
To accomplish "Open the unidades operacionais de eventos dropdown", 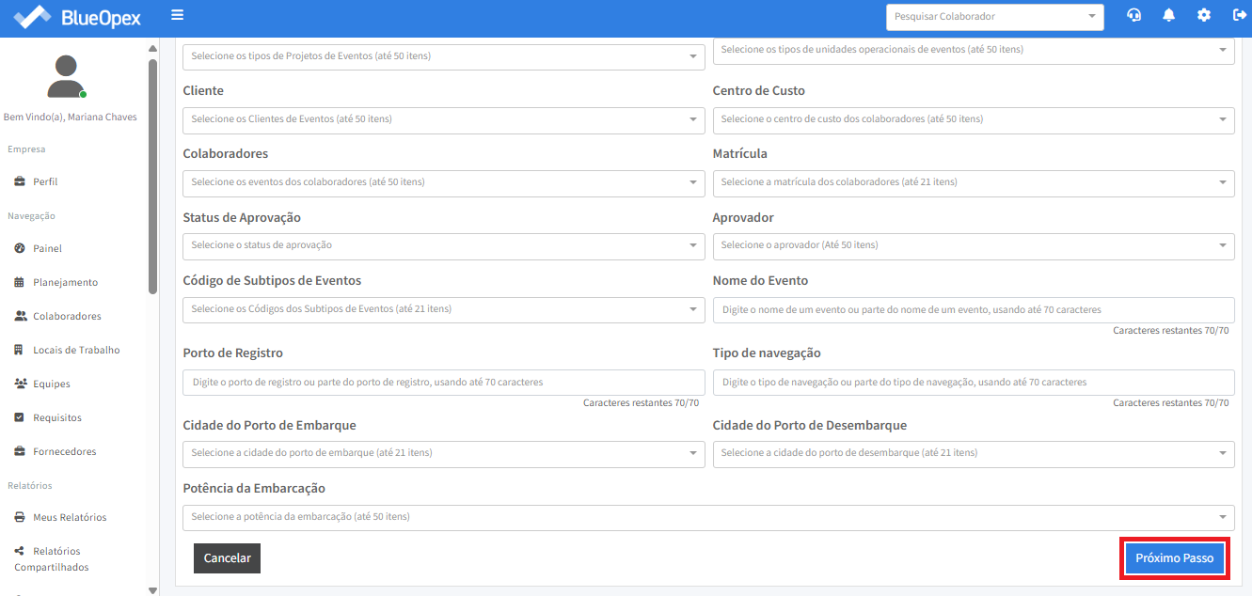I will click(974, 50).
